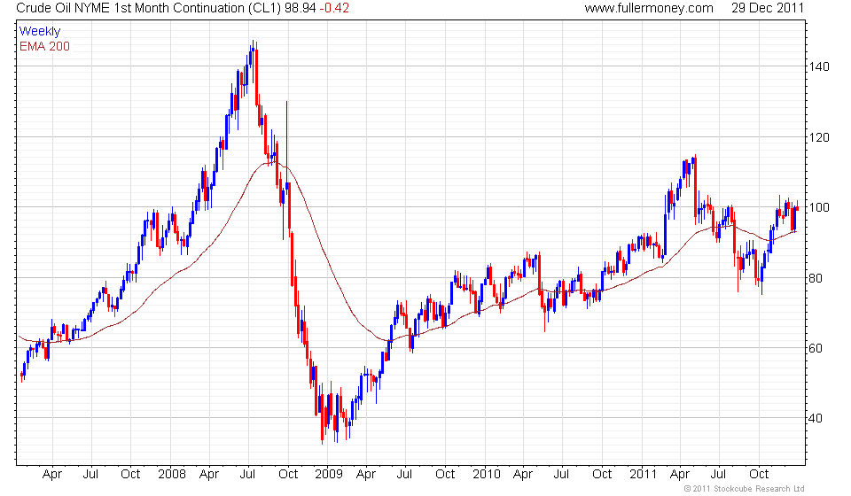The image size is (851, 496).
Task: Click the chart title 'Crude Oil NYME 1st Month Continuation (CL1)'
Action: tap(149, 8)
